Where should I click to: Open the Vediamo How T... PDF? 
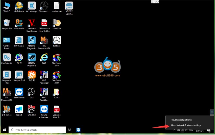tap(57, 112)
